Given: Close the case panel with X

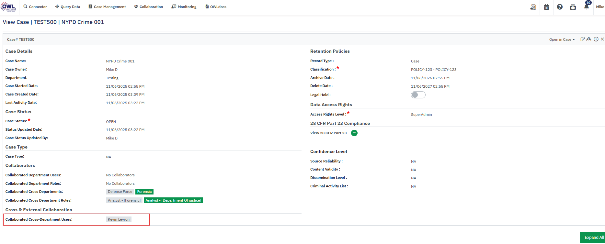Looking at the screenshot, I should pyautogui.click(x=602, y=39).
